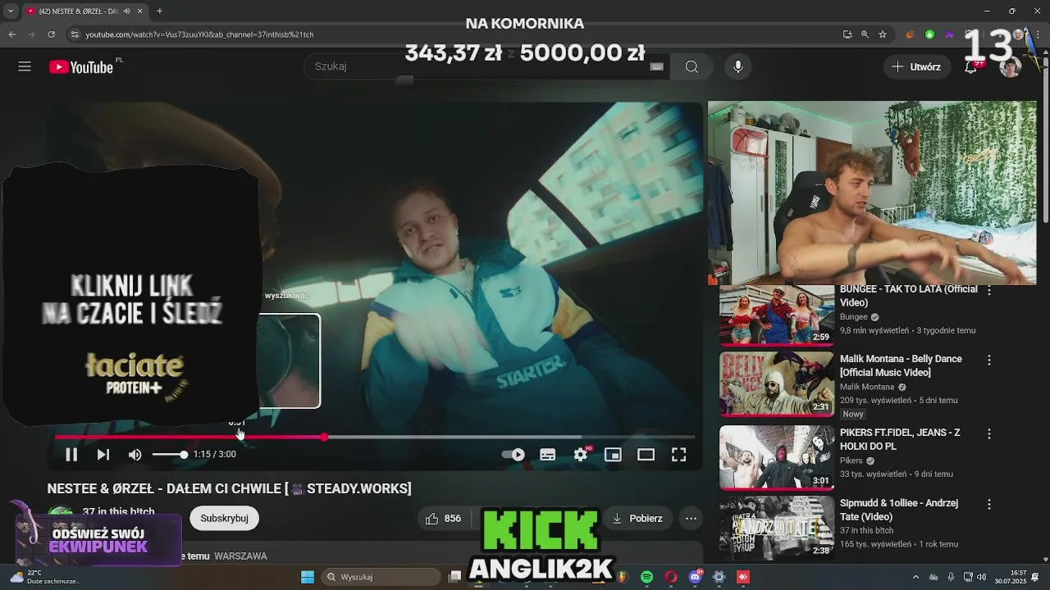Enter fullscreen mode
Image resolution: width=1050 pixels, height=590 pixels.
point(678,454)
